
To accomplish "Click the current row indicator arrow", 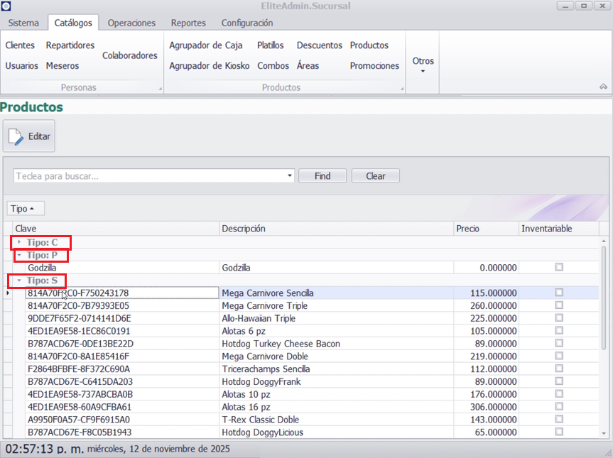I will [8, 293].
